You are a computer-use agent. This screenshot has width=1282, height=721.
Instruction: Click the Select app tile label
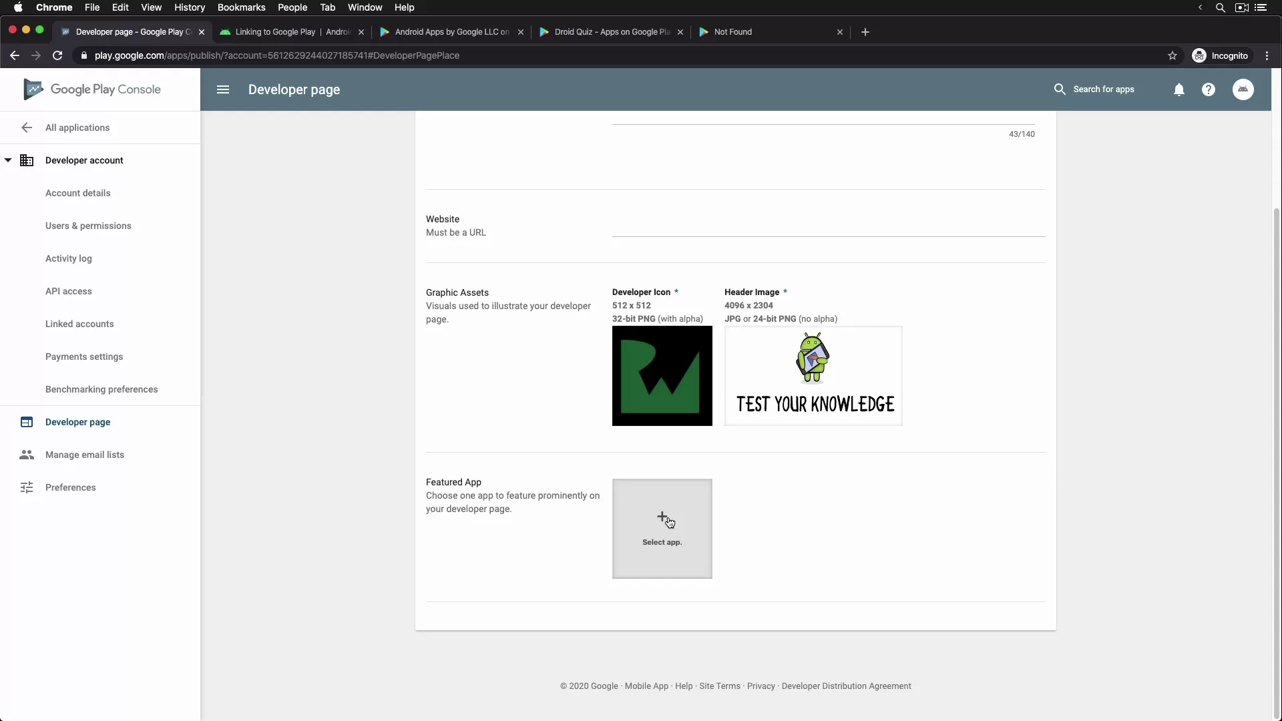pos(662,542)
